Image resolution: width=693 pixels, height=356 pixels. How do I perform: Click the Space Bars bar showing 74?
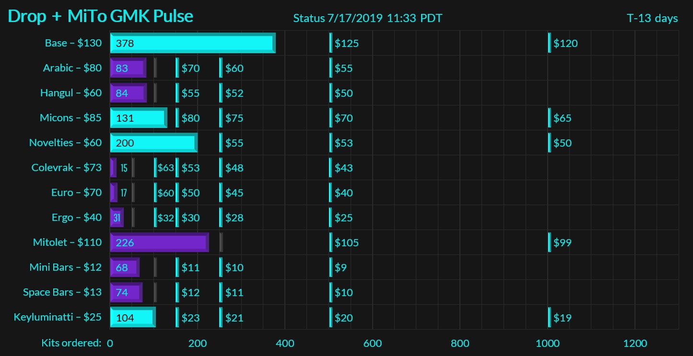126,292
